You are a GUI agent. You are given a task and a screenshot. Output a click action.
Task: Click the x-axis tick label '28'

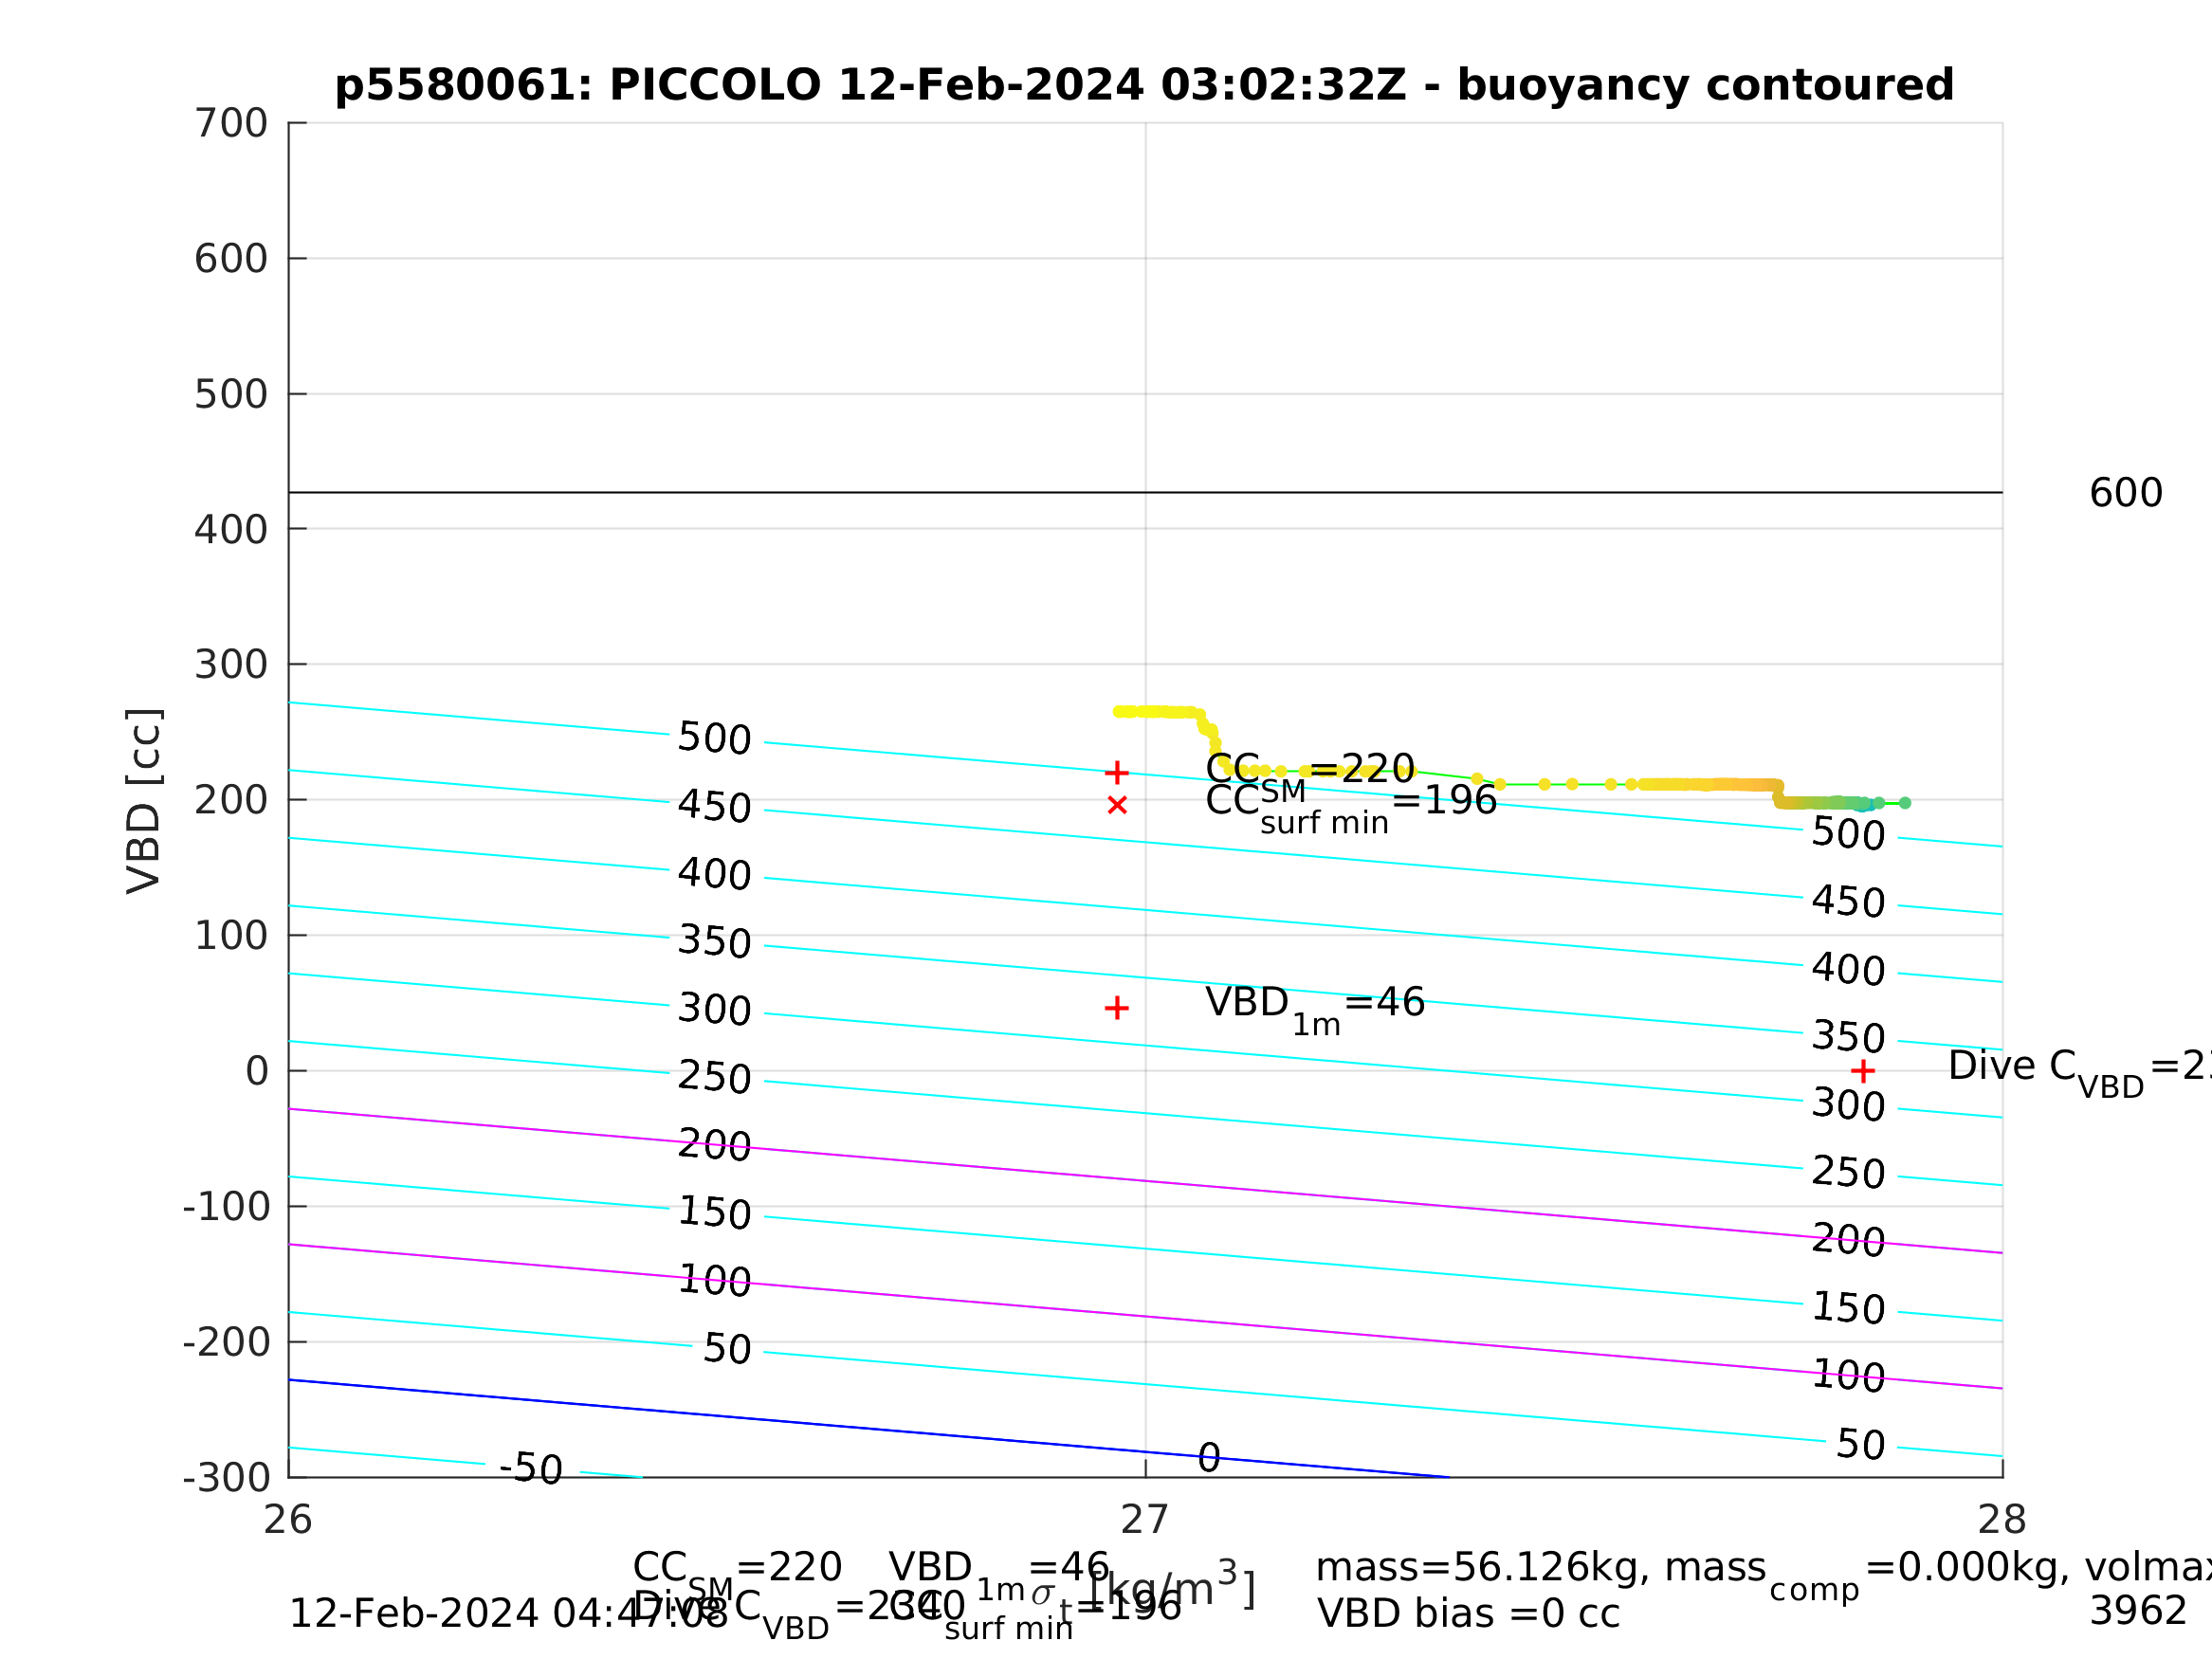[2002, 1521]
